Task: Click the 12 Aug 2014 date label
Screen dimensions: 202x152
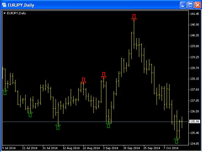Action: (71, 148)
